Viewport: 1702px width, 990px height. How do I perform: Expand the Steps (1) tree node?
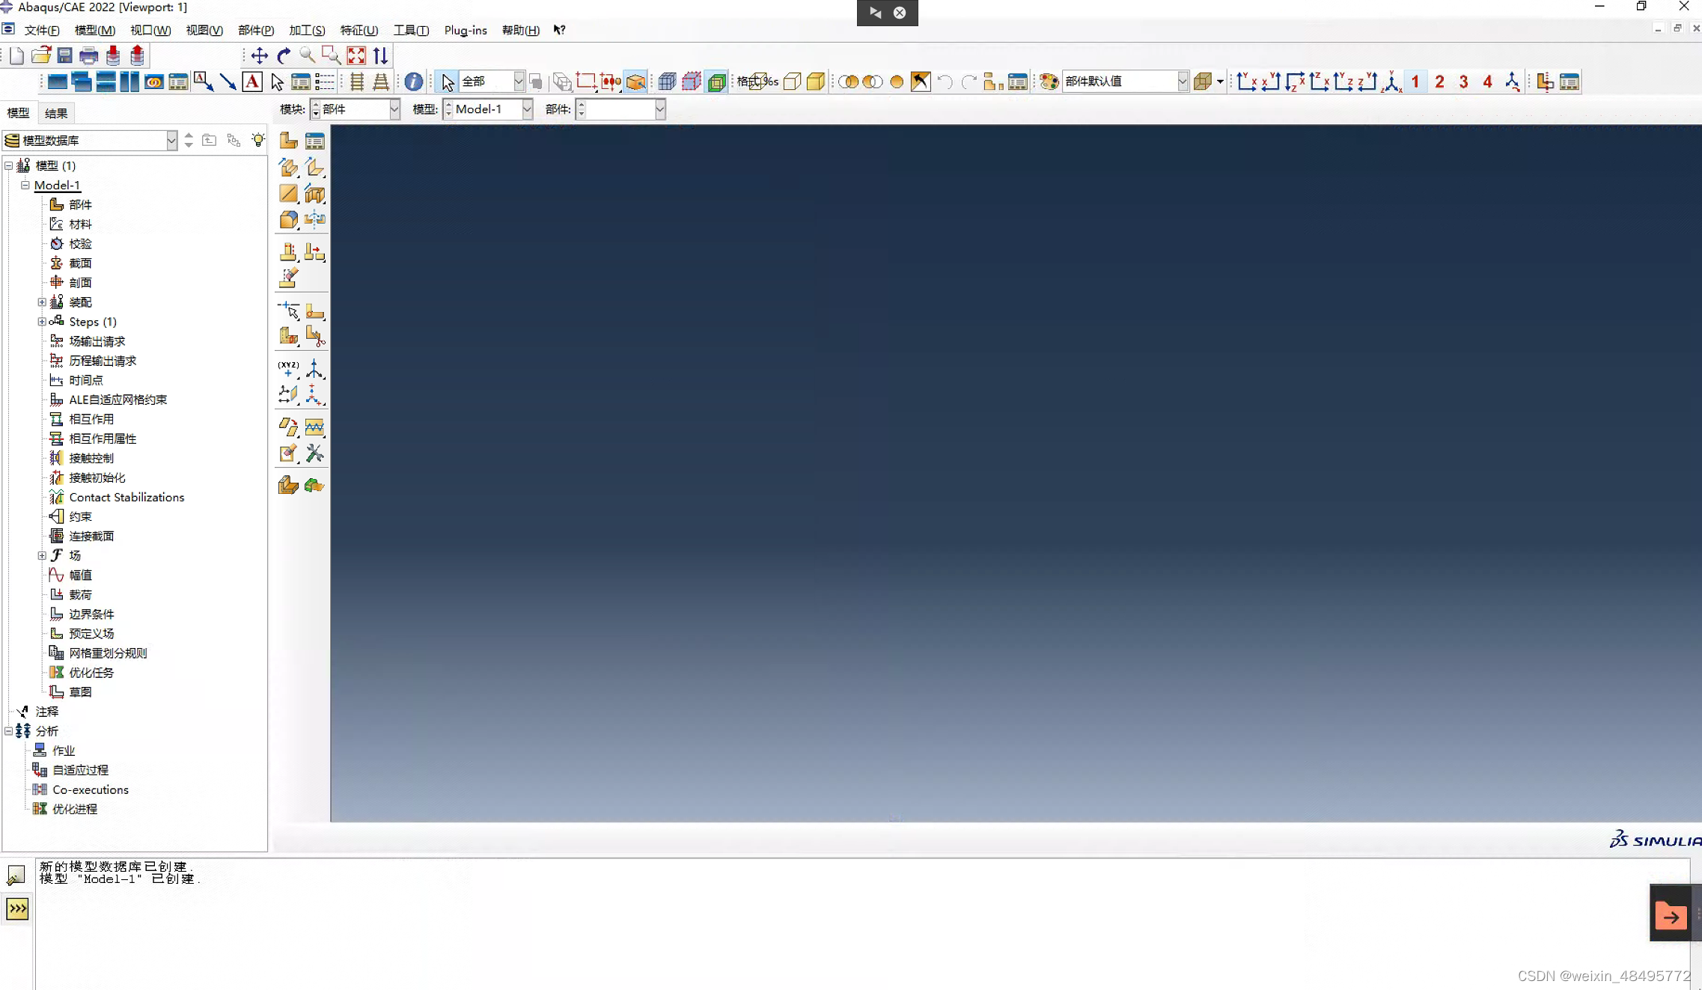pyautogui.click(x=42, y=322)
